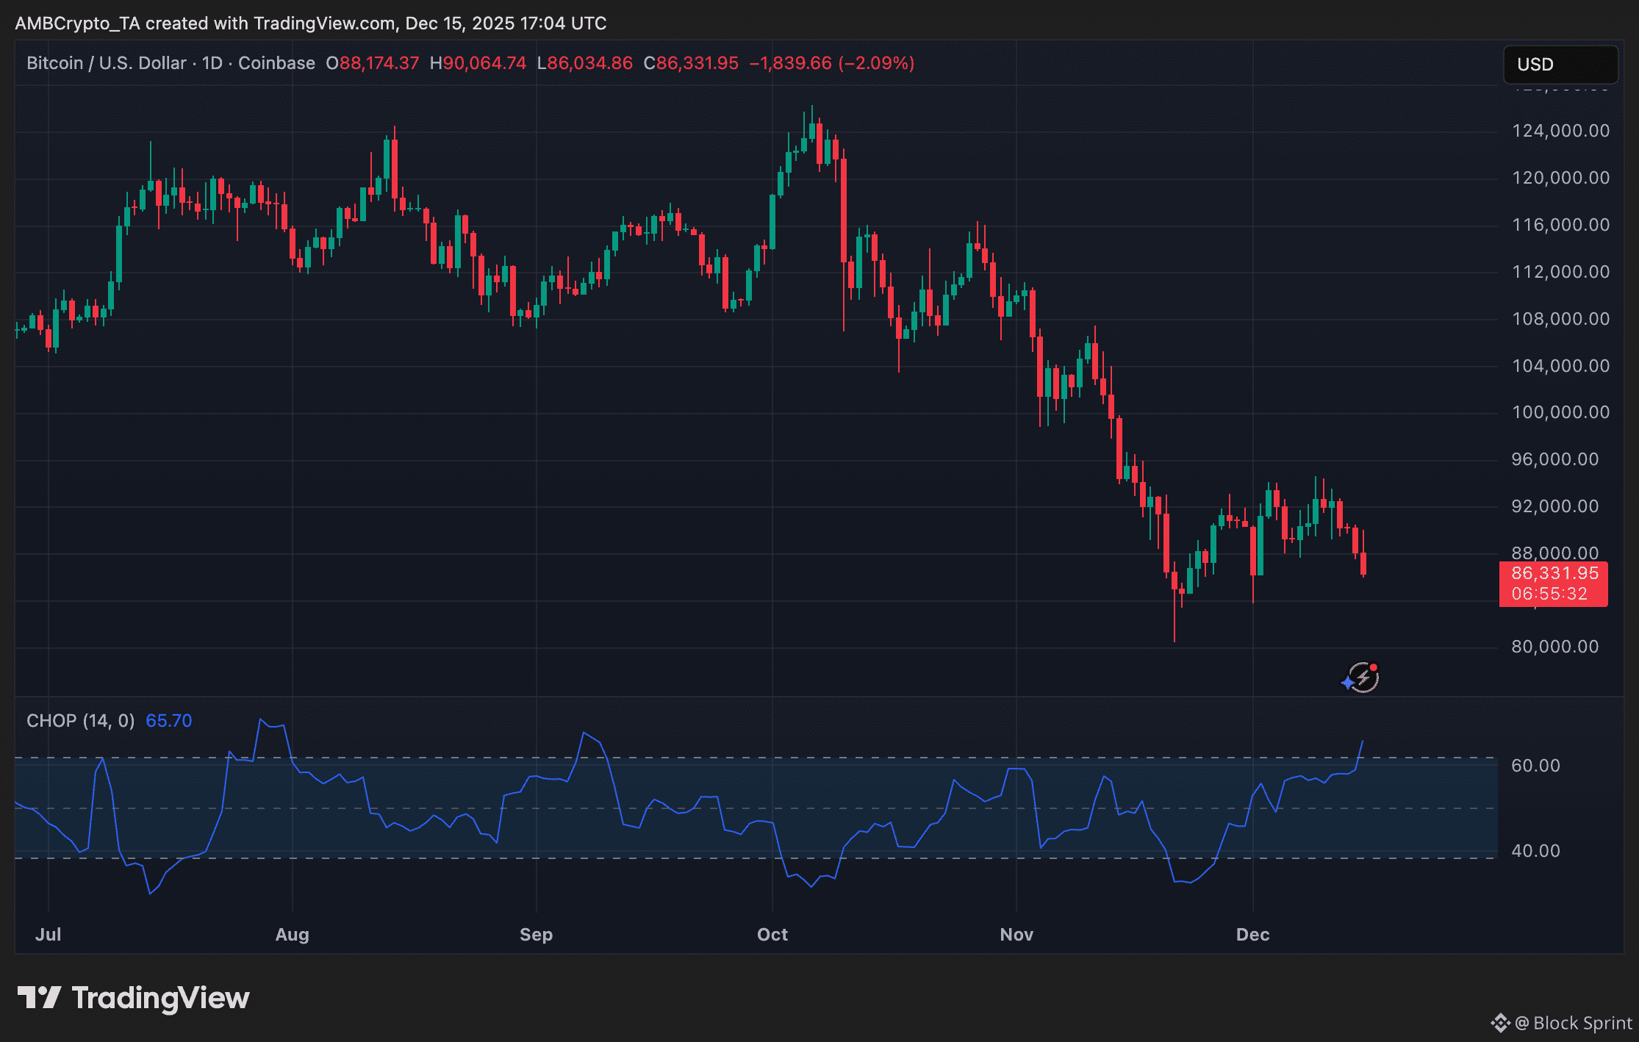Image resolution: width=1639 pixels, height=1042 pixels.
Task: Select the Bitcoin / U.S. Dollar title
Action: (x=106, y=63)
